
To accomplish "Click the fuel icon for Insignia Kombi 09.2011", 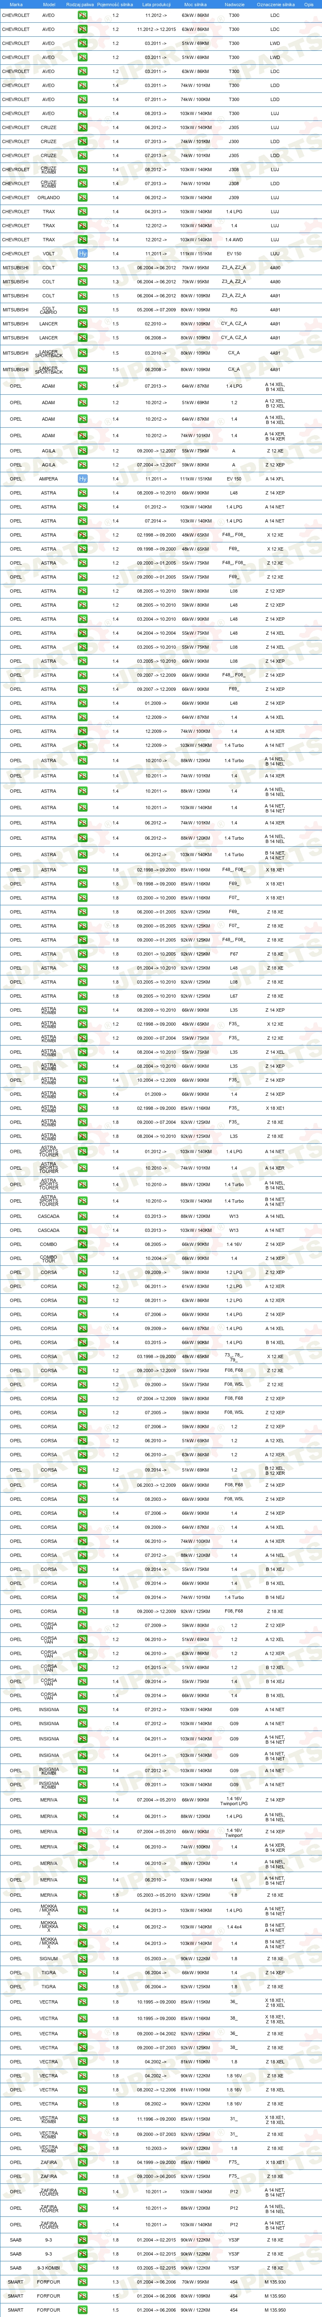I will pos(82,1785).
